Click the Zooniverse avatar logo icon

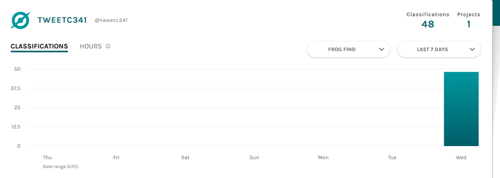click(x=21, y=20)
